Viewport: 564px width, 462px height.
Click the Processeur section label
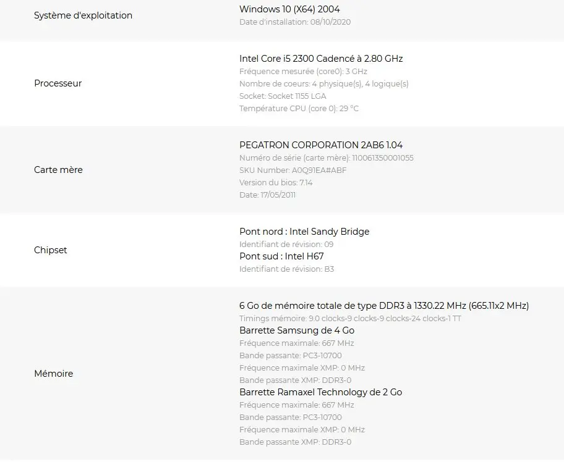pyautogui.click(x=58, y=83)
